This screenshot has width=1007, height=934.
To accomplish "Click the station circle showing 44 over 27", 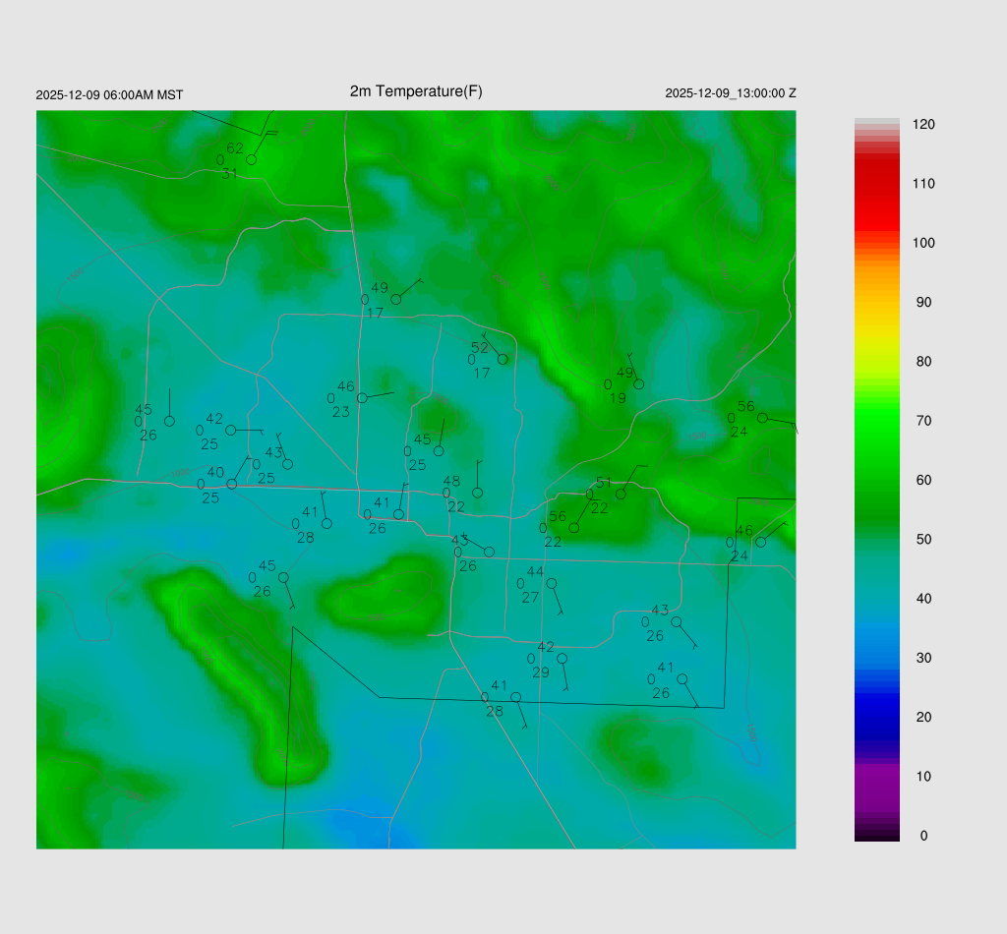I will point(552,583).
